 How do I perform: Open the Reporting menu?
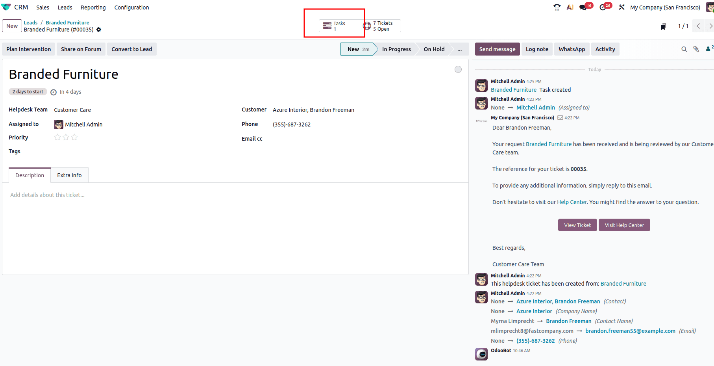tap(93, 7)
